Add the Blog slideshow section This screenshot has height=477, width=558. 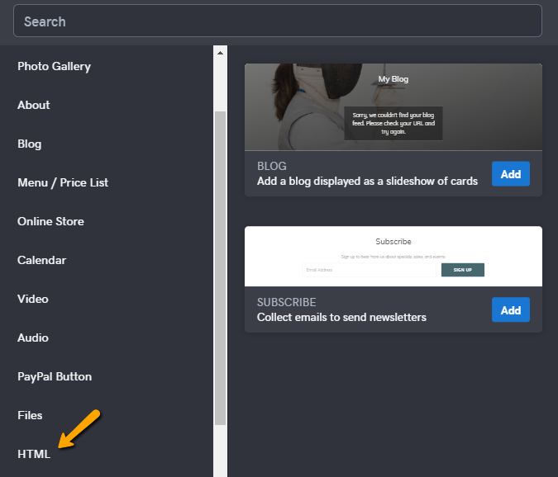(x=510, y=174)
